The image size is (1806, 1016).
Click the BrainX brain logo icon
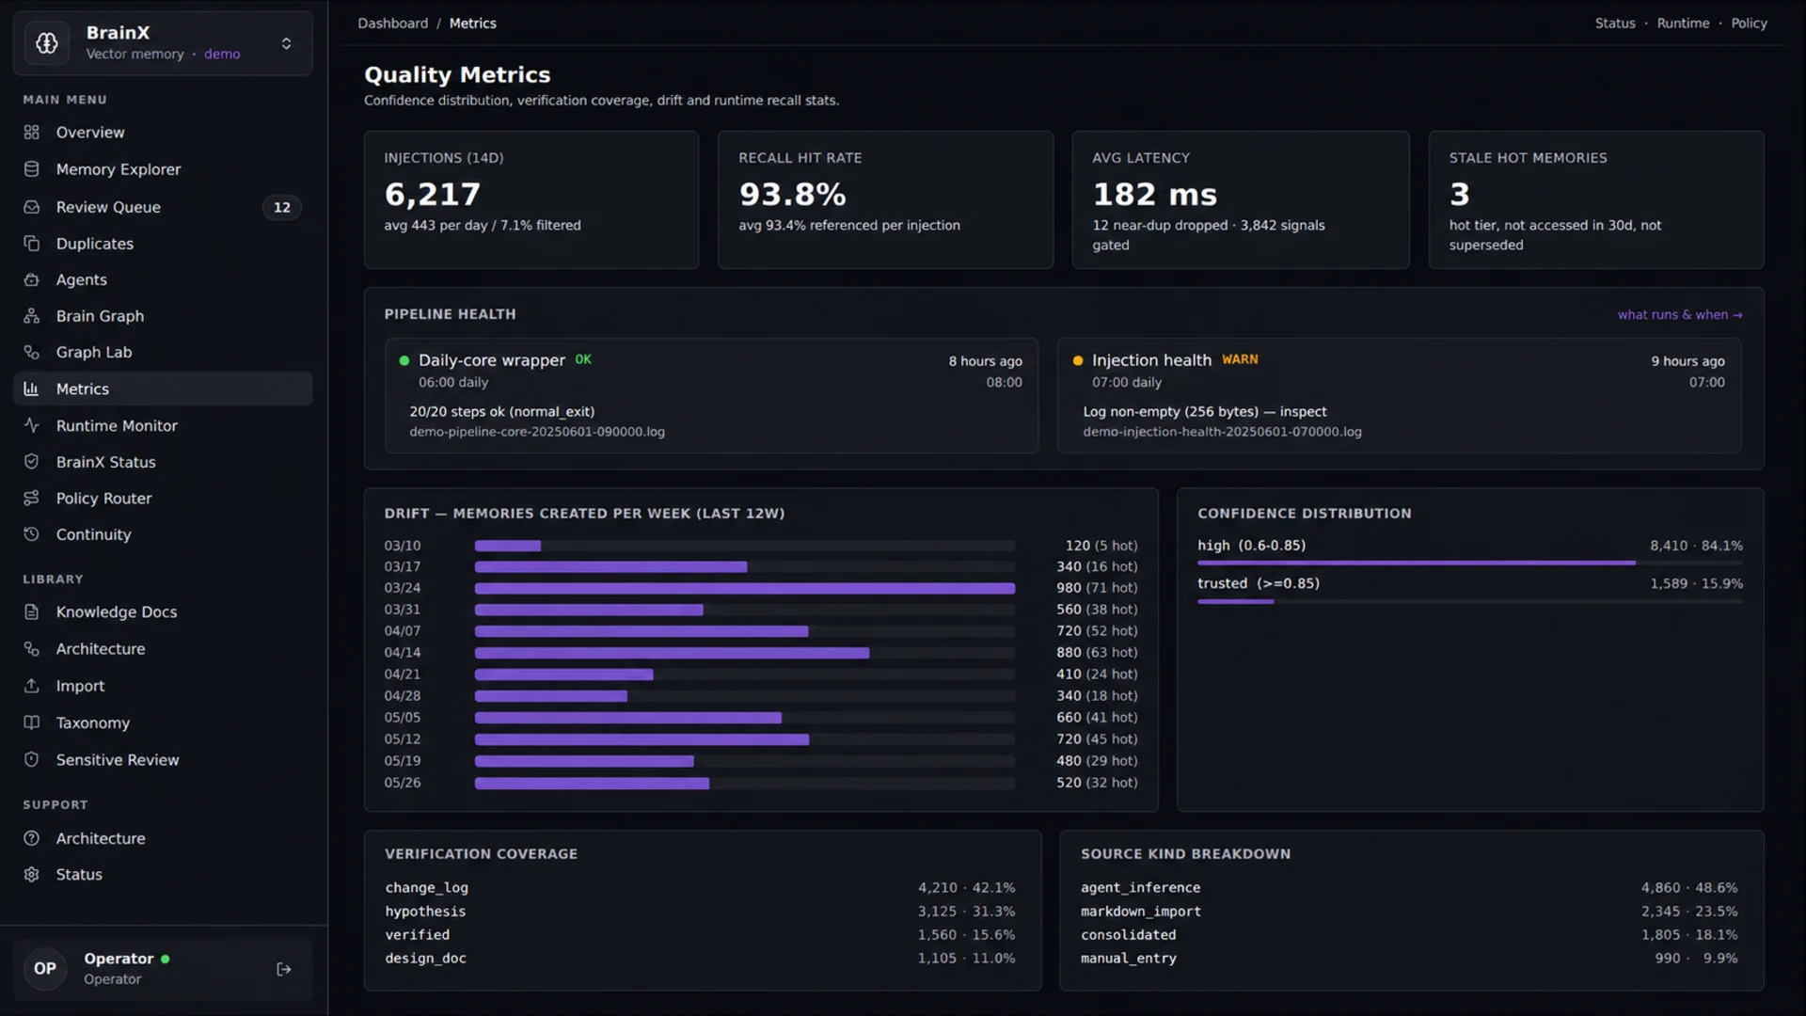47,43
